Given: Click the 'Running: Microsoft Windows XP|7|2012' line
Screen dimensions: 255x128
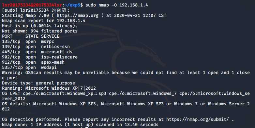Looking at the screenshot, I should 49,88.
